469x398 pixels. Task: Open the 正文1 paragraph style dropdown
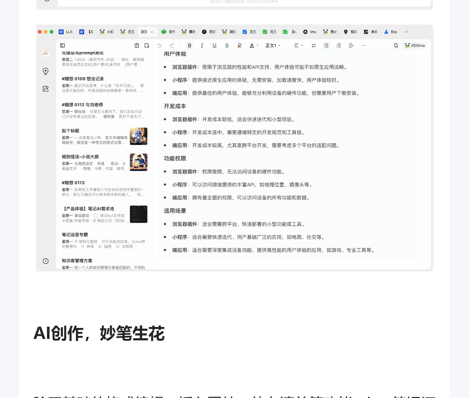(x=273, y=46)
